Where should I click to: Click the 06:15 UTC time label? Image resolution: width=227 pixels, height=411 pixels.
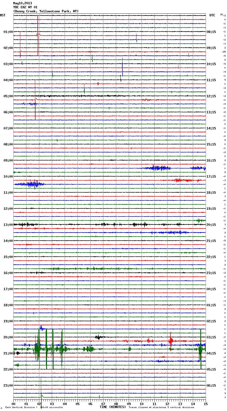(211, 386)
